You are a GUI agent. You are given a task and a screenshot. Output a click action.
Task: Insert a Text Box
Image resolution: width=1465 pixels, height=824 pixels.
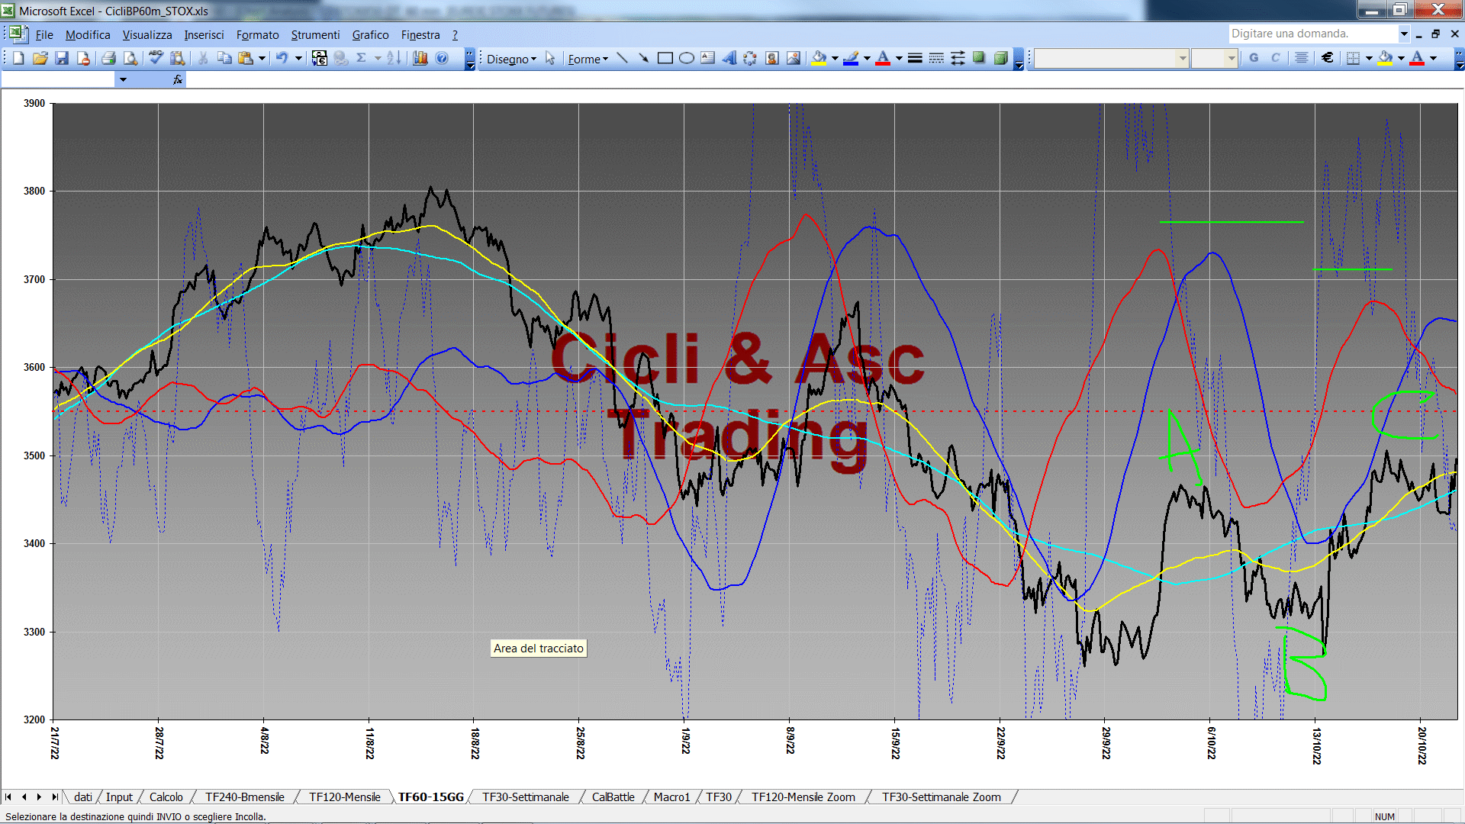(708, 58)
